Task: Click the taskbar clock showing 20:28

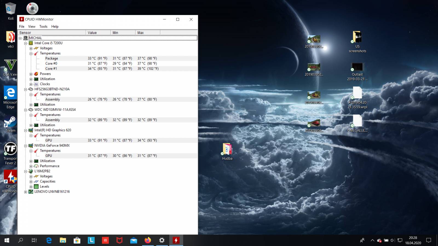Action: pos(413,240)
